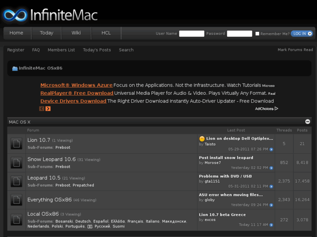This screenshot has height=237, width=317.
Task: Open Preboot sub-forum under Lion 10.7
Action: point(63,147)
